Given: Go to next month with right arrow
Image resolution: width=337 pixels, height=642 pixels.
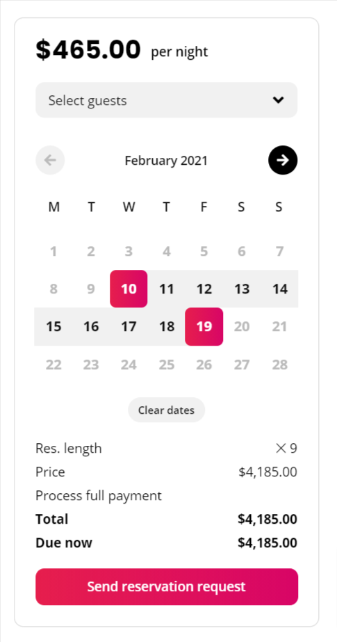Looking at the screenshot, I should 283,160.
